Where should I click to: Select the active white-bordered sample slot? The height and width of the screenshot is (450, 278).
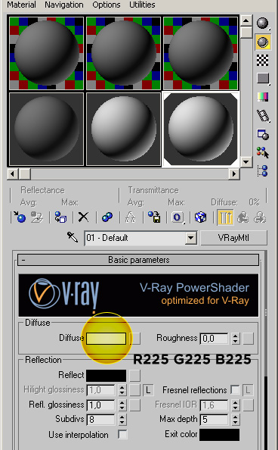pos(200,129)
